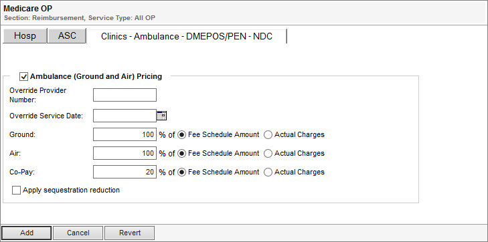Choose Fee Schedule Amount for Co-Pay

pyautogui.click(x=182, y=172)
